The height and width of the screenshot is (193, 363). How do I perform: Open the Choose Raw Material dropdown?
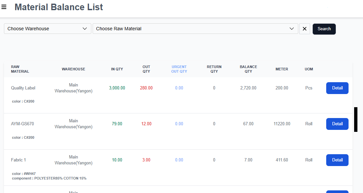pos(195,29)
